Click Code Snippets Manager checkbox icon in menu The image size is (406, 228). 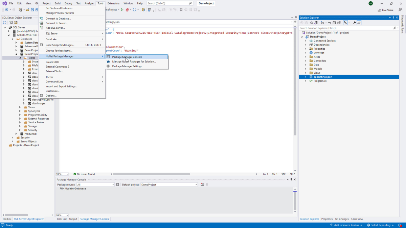[42, 45]
